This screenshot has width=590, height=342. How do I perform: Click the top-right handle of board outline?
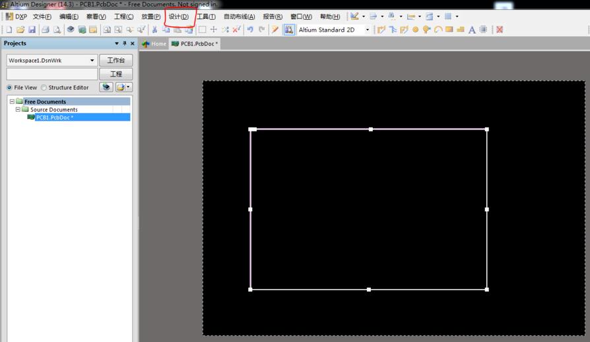(487, 129)
